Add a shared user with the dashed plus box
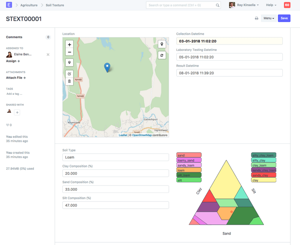This screenshot has width=300, height=245. click(x=17, y=112)
